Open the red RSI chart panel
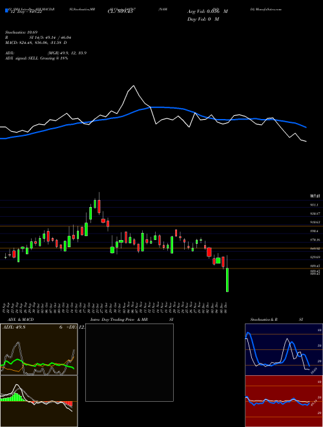The height and width of the screenshot is (427, 323). click(284, 401)
